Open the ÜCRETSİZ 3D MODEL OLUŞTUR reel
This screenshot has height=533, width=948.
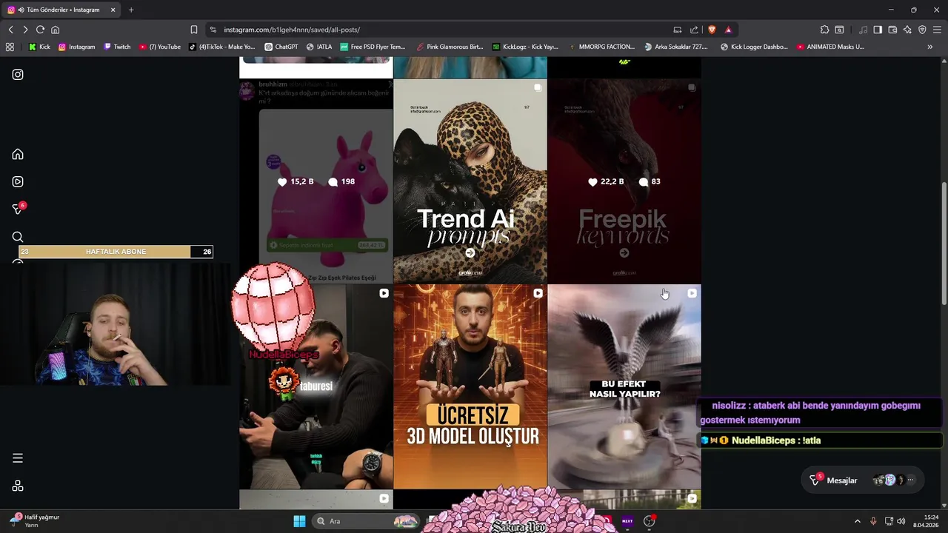click(470, 386)
